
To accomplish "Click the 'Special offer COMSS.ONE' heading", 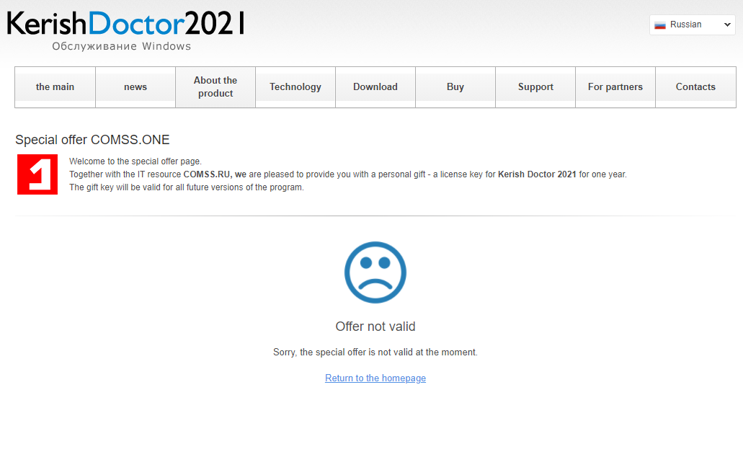I will (x=92, y=140).
